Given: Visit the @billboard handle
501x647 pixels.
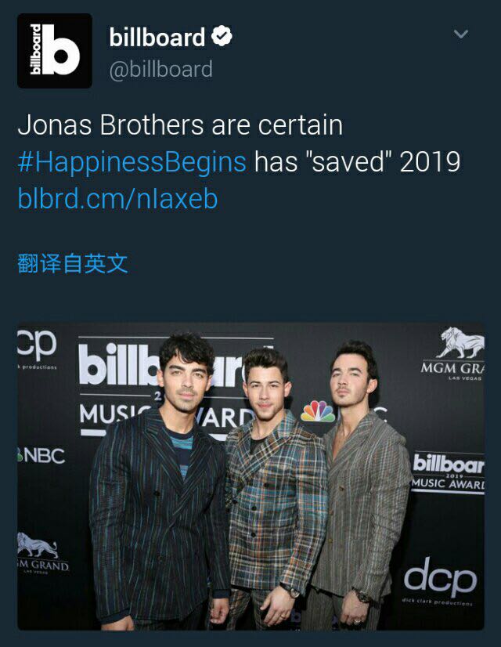Looking at the screenshot, I should [x=160, y=69].
